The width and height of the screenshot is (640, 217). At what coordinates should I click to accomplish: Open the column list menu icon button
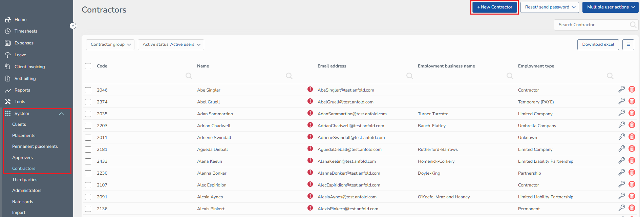[x=628, y=44]
